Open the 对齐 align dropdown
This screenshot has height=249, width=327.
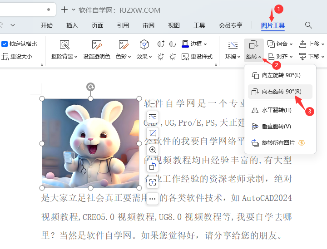(280, 56)
